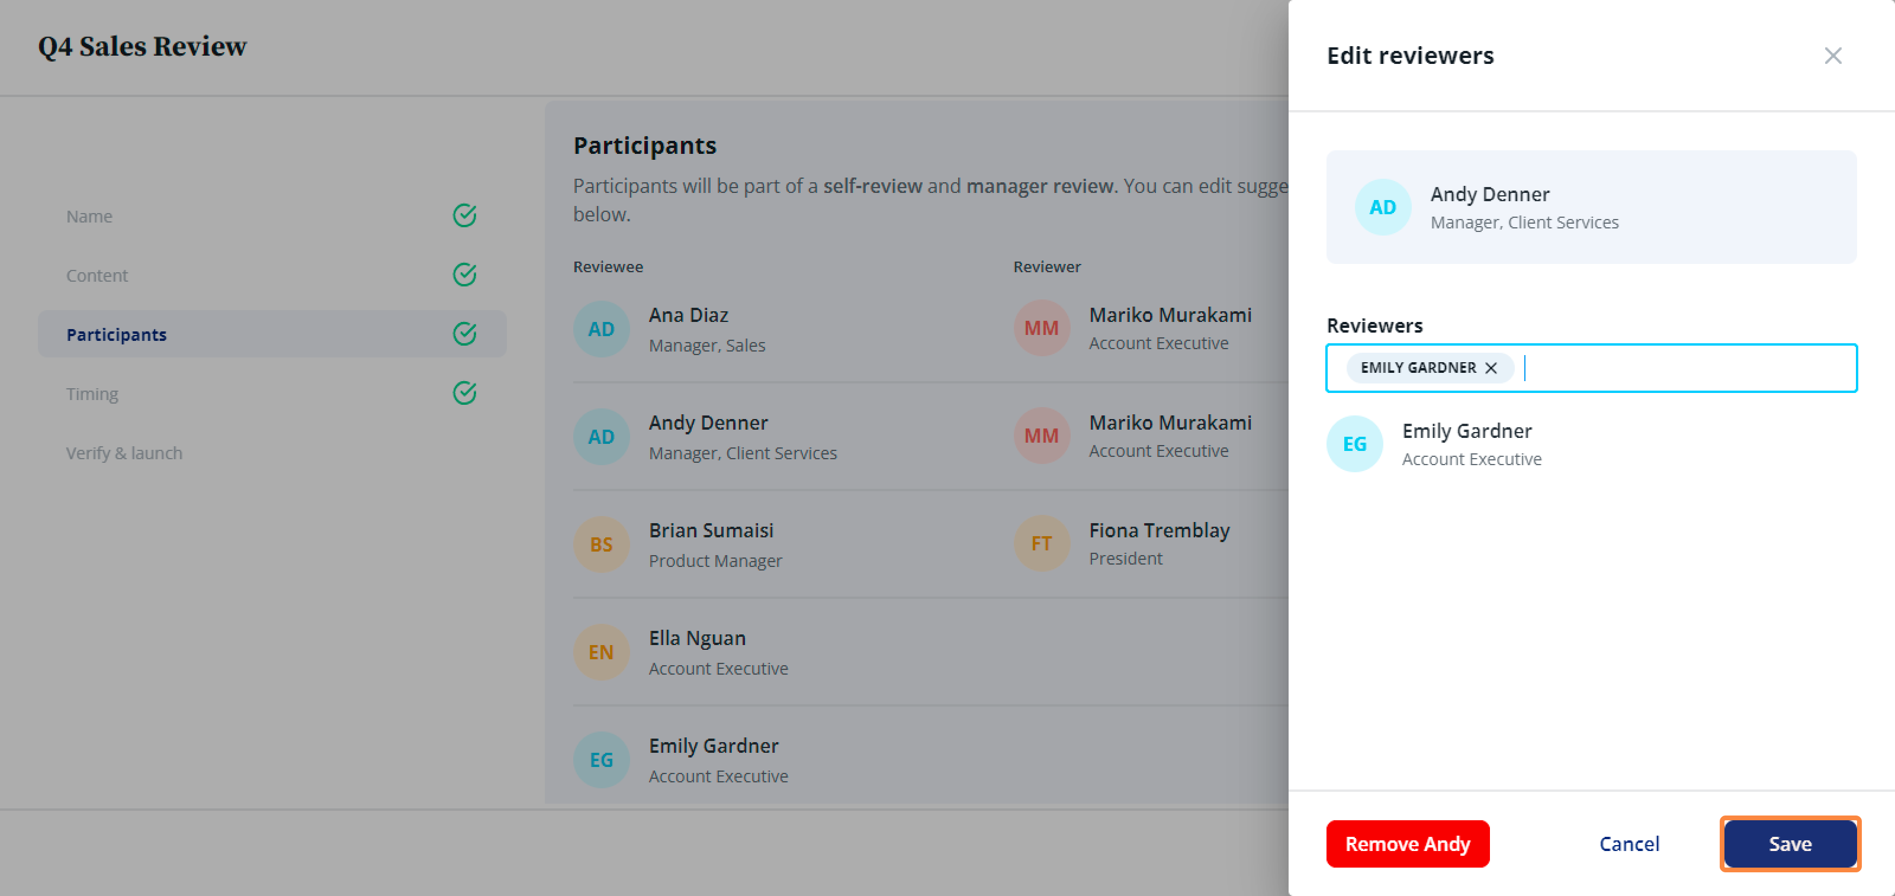This screenshot has width=1895, height=896.
Task: Click Andy Denner's AD avatar in panel
Action: pos(1382,207)
